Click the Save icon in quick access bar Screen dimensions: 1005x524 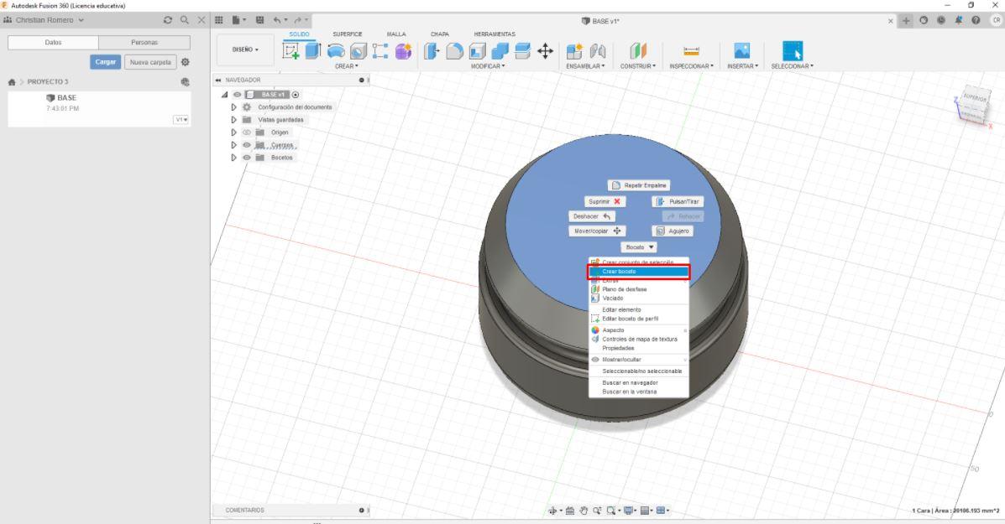click(x=259, y=20)
